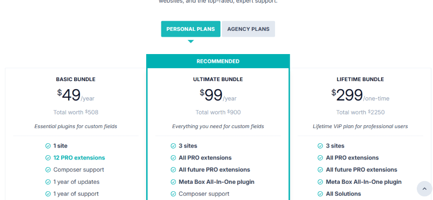Image resolution: width=433 pixels, height=200 pixels.
Task: Click the check icon beside '1 site'
Action: [48, 145]
